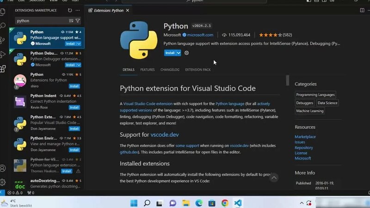Open the EXTENSION PACK tab
The image size is (370, 208).
tap(198, 70)
